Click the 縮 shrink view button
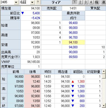 tap(97, 2)
